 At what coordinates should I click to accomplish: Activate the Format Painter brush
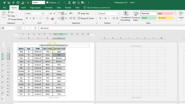coord(15,19)
